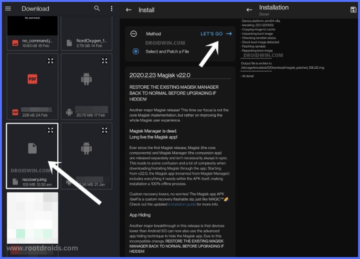Tap the LET'S GO button
The width and height of the screenshot is (360, 259).
[216, 34]
